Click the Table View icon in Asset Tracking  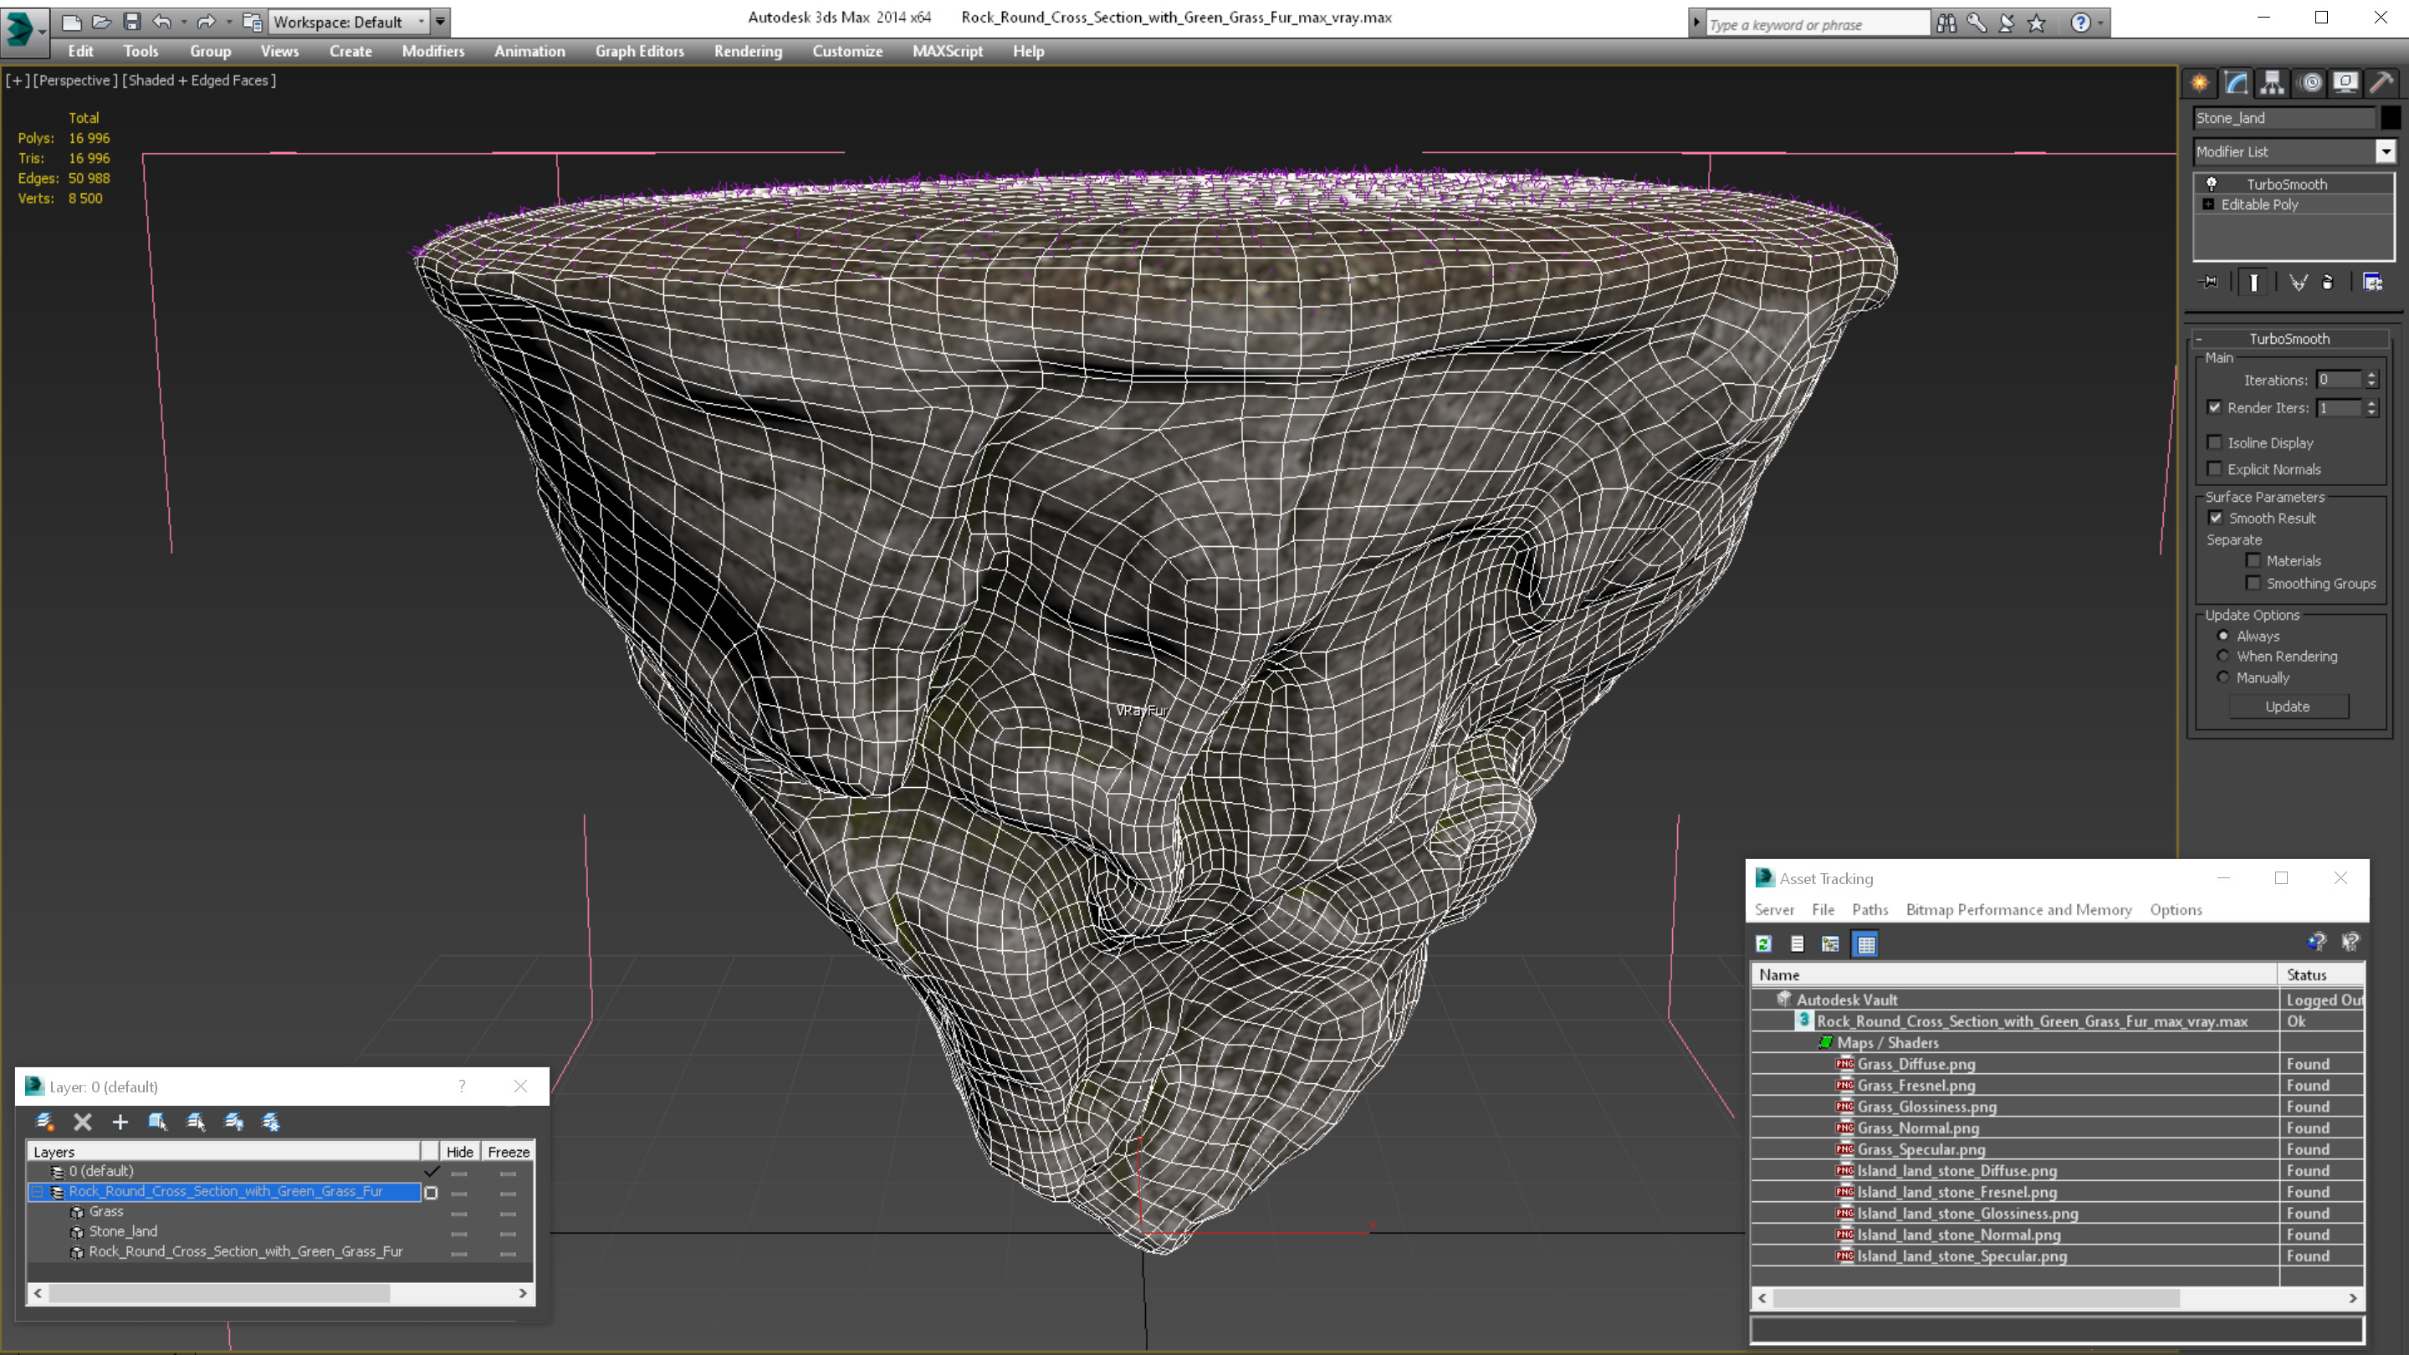[1865, 943]
